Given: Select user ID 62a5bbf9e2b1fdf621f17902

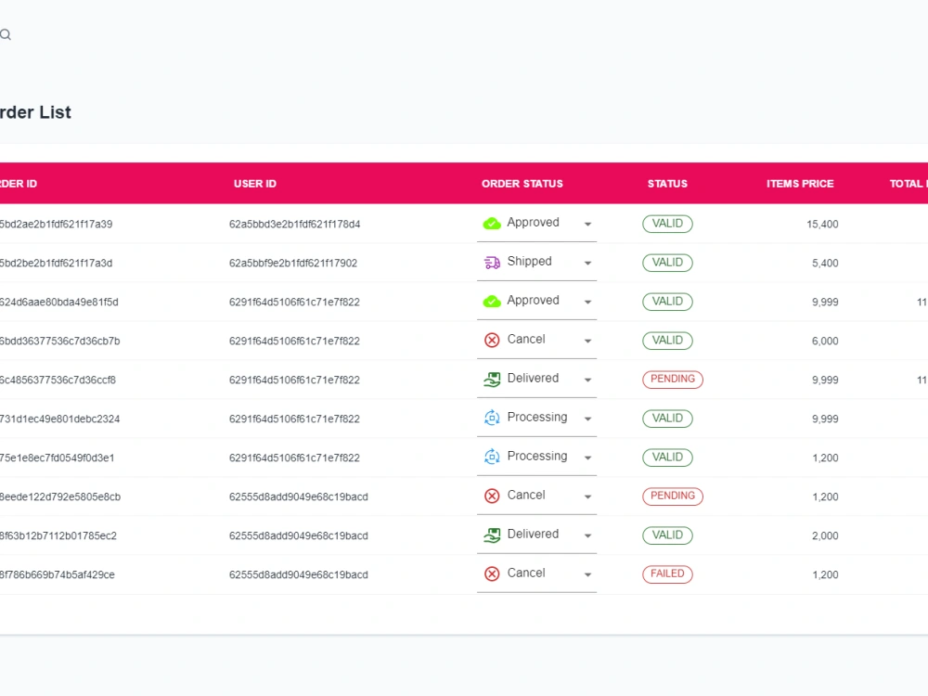Looking at the screenshot, I should click(293, 264).
